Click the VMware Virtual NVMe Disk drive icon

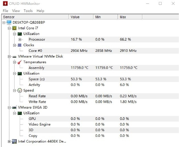point(14,57)
